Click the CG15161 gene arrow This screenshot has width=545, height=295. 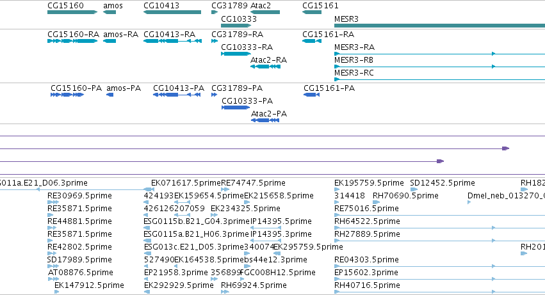click(x=312, y=12)
